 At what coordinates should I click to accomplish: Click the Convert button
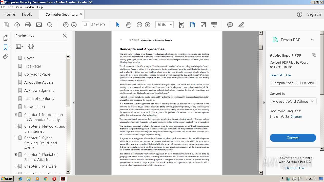(x=293, y=138)
